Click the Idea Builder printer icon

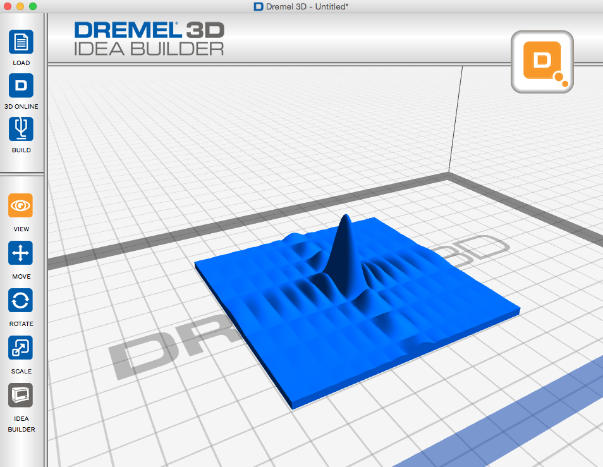coord(20,395)
